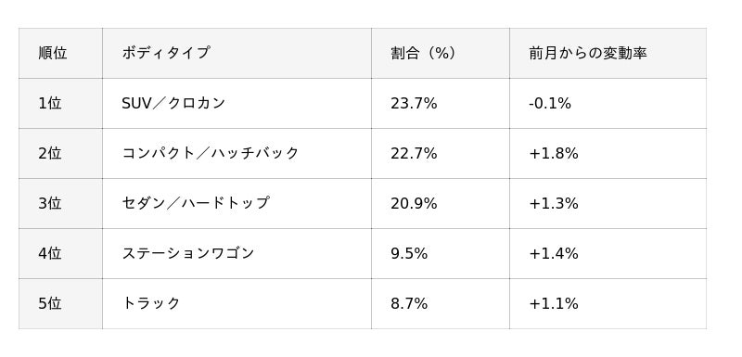Select the 5位 rank cell
Screen dimensions: 742x357
60,303
